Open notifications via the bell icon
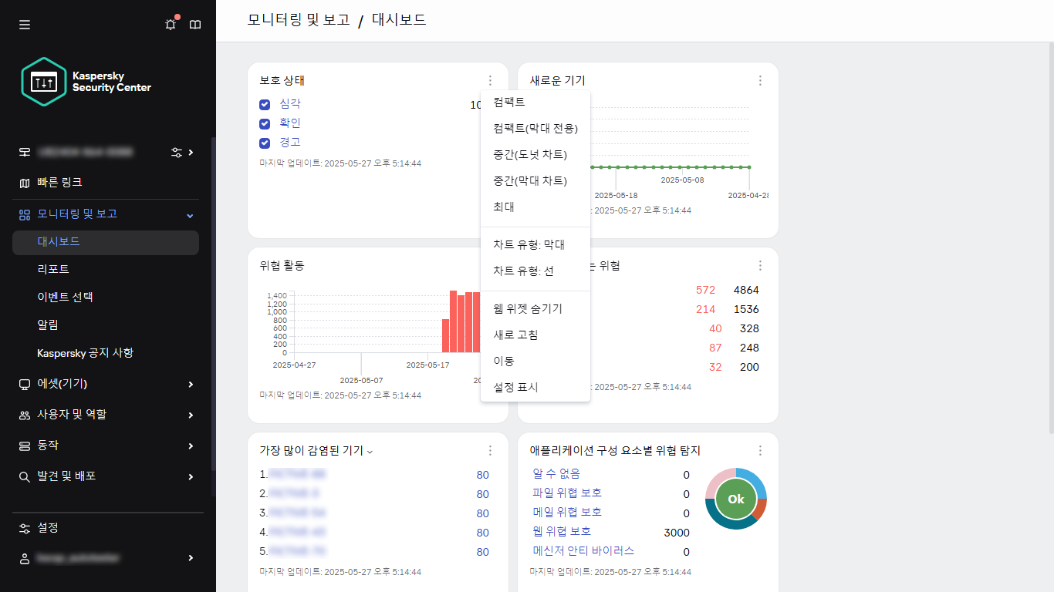Image resolution: width=1054 pixels, height=592 pixels. click(x=170, y=24)
